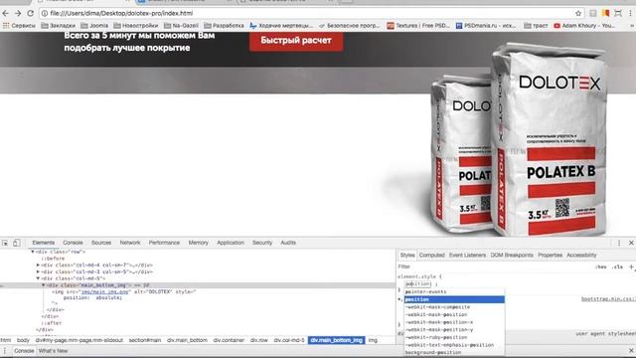The width and height of the screenshot is (636, 358).
Task: Go back in browser history
Action: click(6, 13)
